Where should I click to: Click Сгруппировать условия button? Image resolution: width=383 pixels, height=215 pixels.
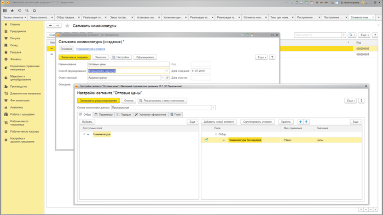(x=258, y=122)
